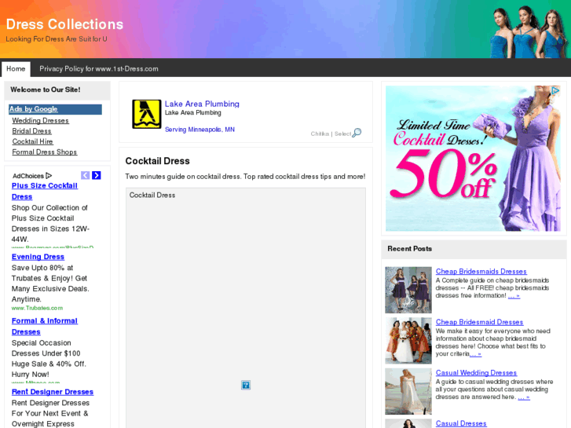Open Casual Dresses post link

(461, 423)
